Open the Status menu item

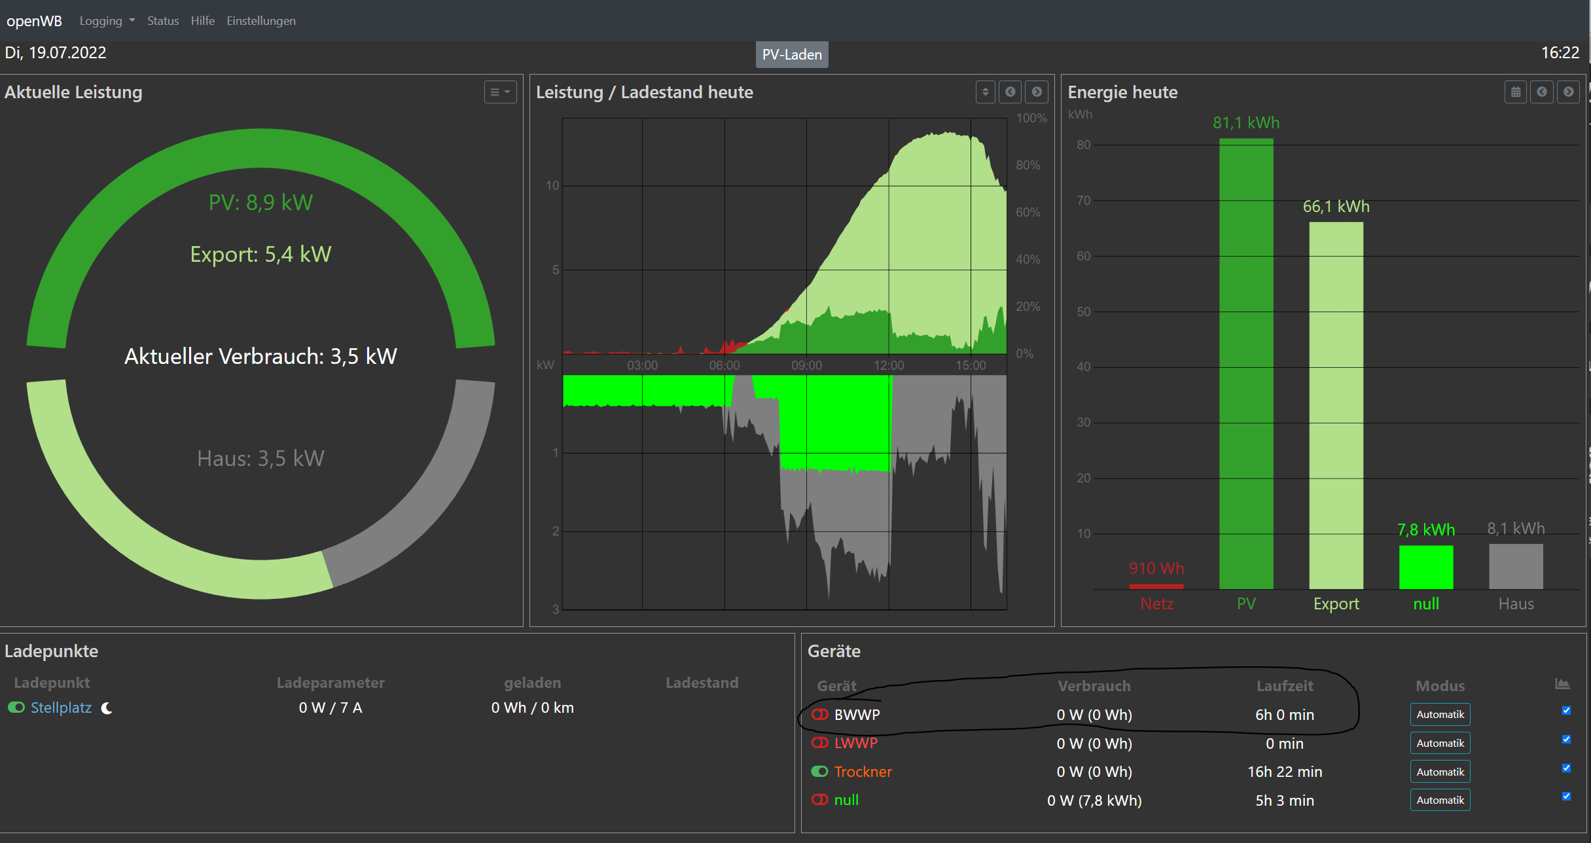(163, 21)
